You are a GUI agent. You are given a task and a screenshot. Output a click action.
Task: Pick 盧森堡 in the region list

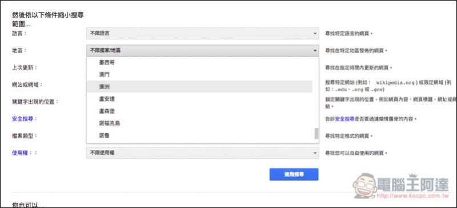[x=199, y=111]
